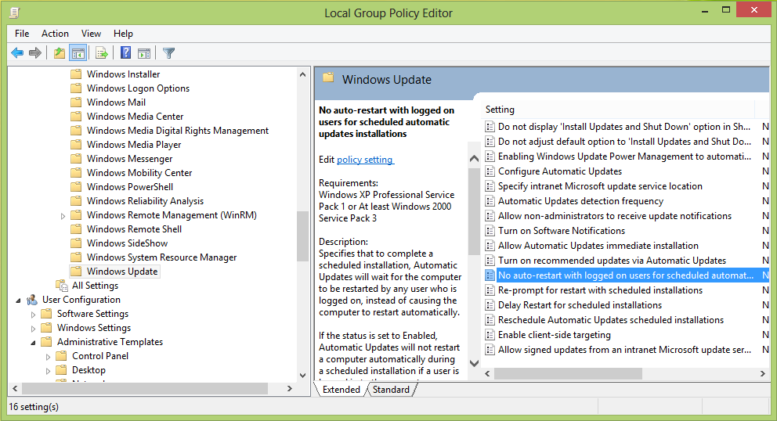Click the tree pane vertical scrollbar down arrow
The height and width of the screenshot is (421, 777).
click(x=303, y=373)
